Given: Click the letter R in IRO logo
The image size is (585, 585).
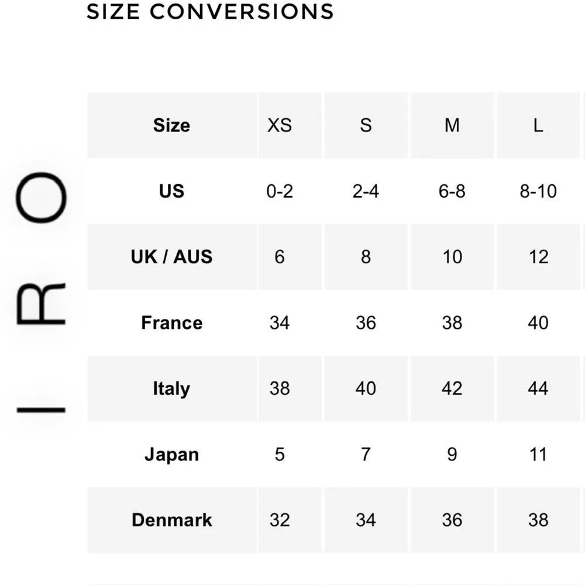Looking at the screenshot, I should click(41, 304).
